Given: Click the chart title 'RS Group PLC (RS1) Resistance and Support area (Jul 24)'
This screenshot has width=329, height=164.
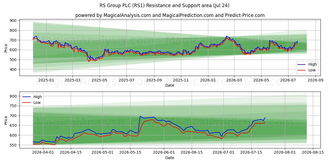Looking at the screenshot, I should (164, 5).
